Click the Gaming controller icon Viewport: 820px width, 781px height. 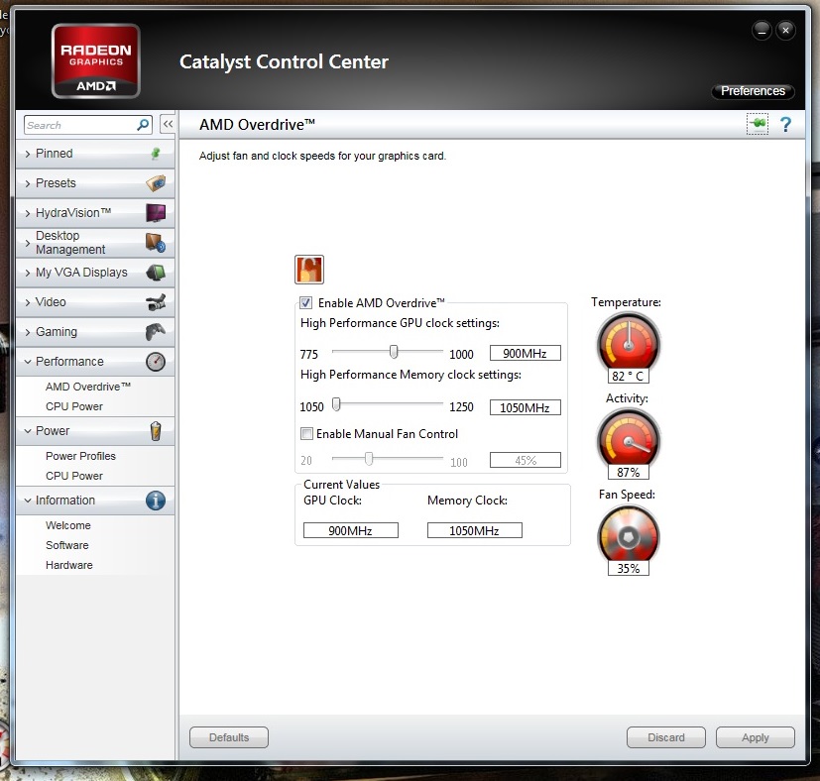[155, 332]
